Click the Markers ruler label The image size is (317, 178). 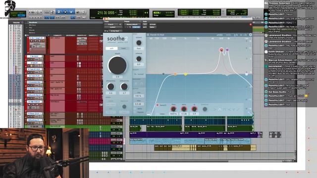pos(32,33)
